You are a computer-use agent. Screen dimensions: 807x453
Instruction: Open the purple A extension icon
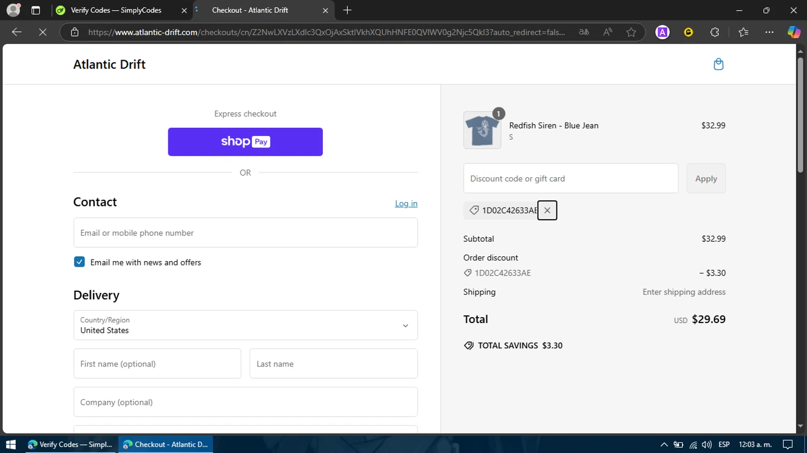pos(662,32)
